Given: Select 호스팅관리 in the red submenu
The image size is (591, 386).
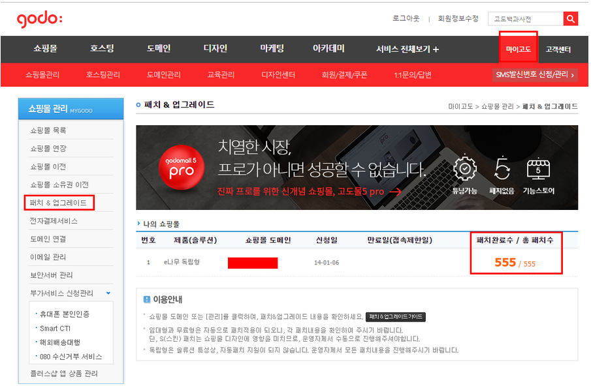Looking at the screenshot, I should pyautogui.click(x=103, y=74).
